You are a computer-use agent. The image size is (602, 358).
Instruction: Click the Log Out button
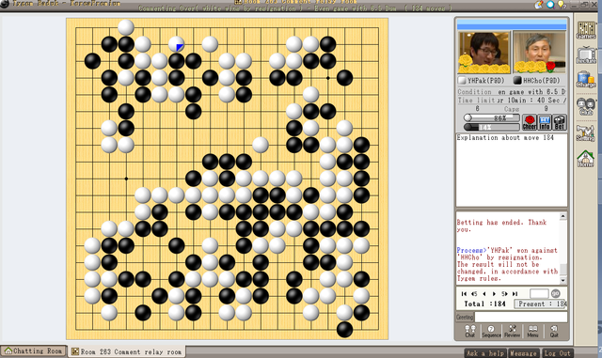[x=557, y=353]
